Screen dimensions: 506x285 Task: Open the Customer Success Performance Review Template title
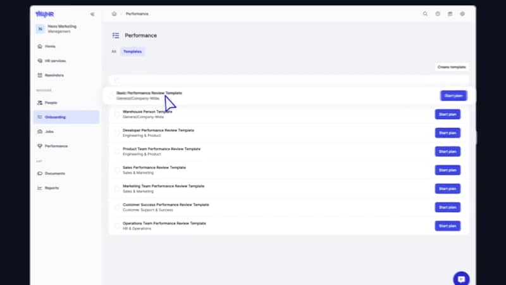coord(166,205)
